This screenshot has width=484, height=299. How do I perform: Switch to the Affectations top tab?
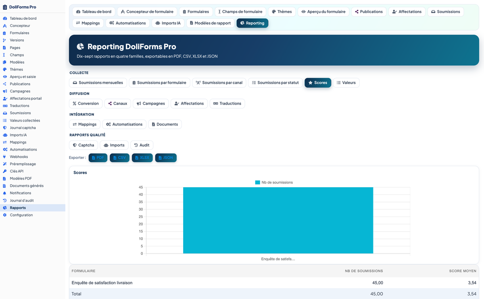coord(407,12)
